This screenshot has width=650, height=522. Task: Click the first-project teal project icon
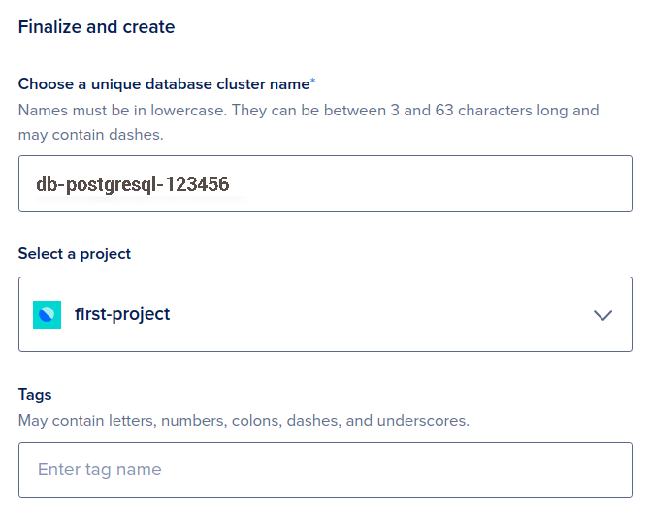(x=47, y=314)
